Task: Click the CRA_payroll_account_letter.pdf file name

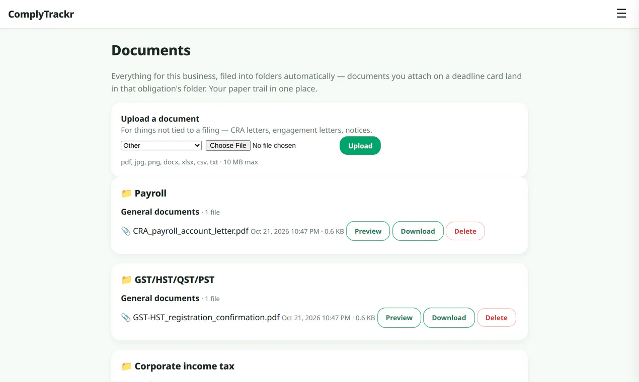Action: 191,231
